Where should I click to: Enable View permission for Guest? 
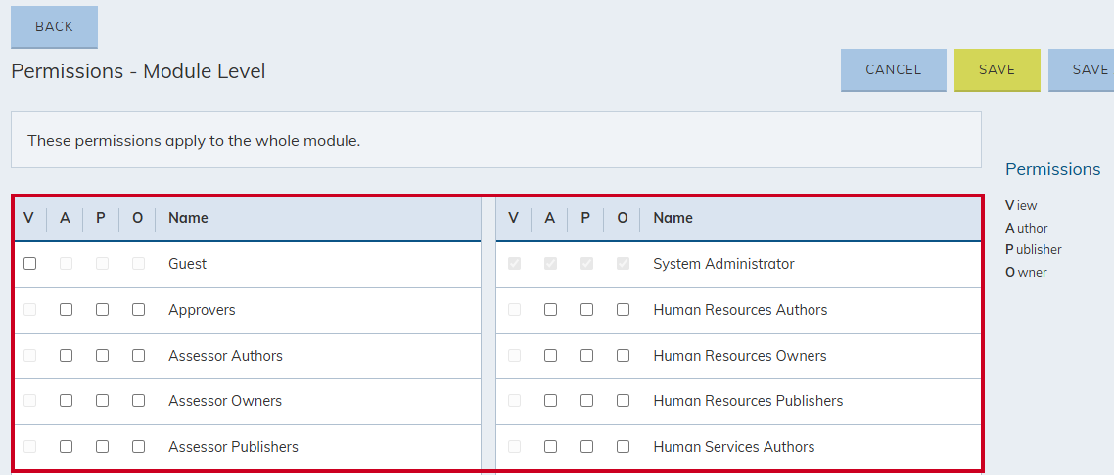[29, 264]
